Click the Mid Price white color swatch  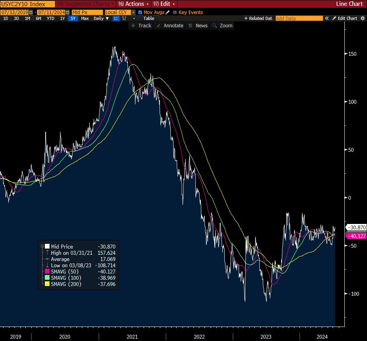[x=47, y=246]
